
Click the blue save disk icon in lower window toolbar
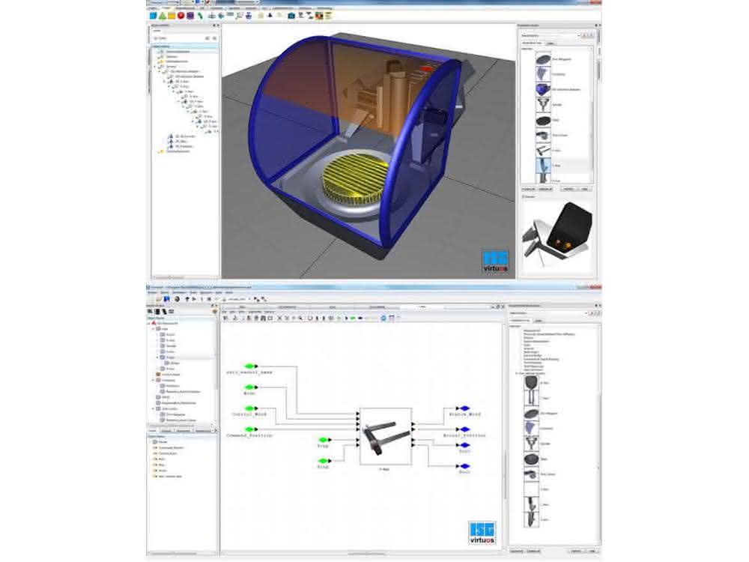pos(166,299)
